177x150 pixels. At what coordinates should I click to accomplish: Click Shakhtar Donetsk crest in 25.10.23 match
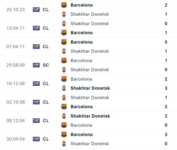pyautogui.click(x=64, y=14)
